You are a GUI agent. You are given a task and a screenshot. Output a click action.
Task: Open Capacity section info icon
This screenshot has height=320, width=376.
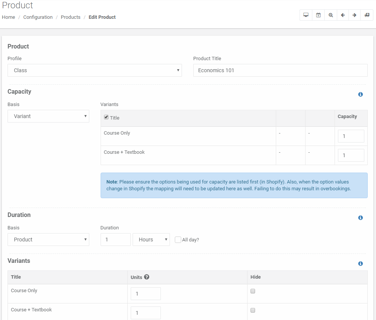pos(361,94)
